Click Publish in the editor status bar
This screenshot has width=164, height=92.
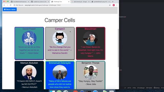(x=149, y=88)
